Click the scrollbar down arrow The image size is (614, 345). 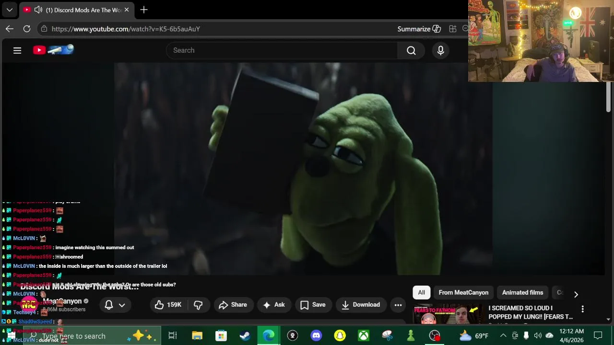[x=608, y=319]
